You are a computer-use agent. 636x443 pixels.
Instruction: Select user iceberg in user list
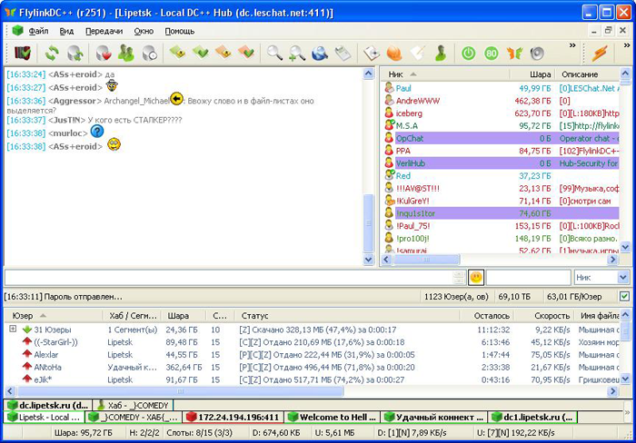pos(501,113)
